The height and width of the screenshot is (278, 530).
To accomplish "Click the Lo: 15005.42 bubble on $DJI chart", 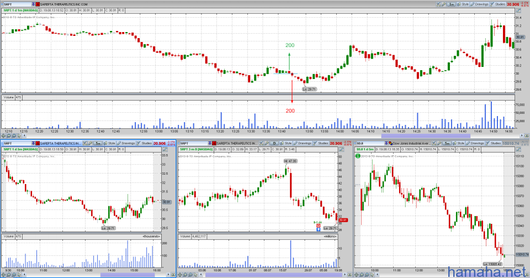I will tap(492, 264).
